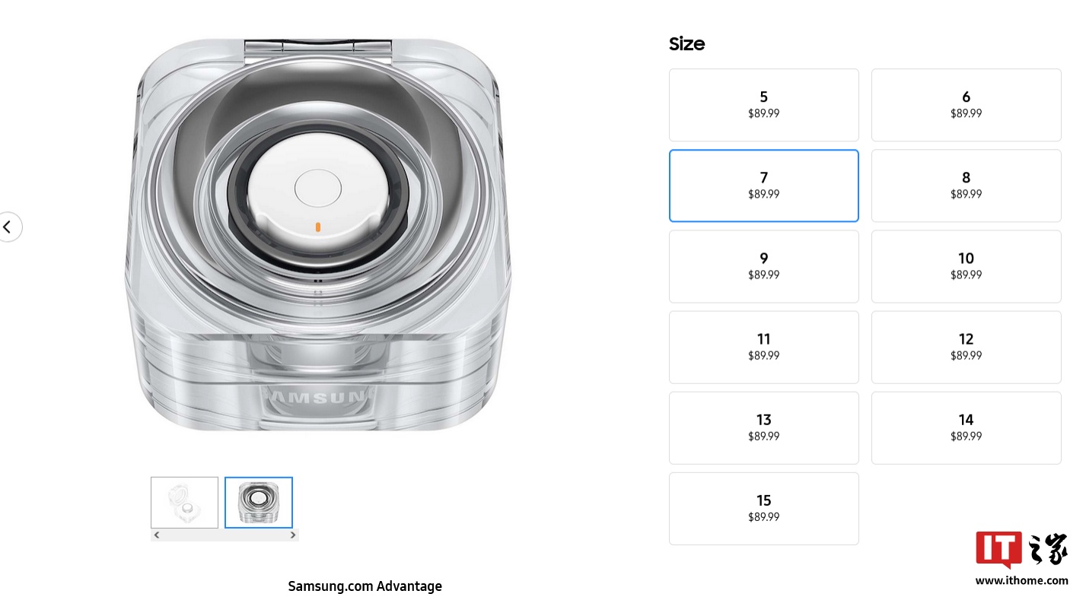
Task: Select the open charging case thumbnail
Action: [x=184, y=502]
